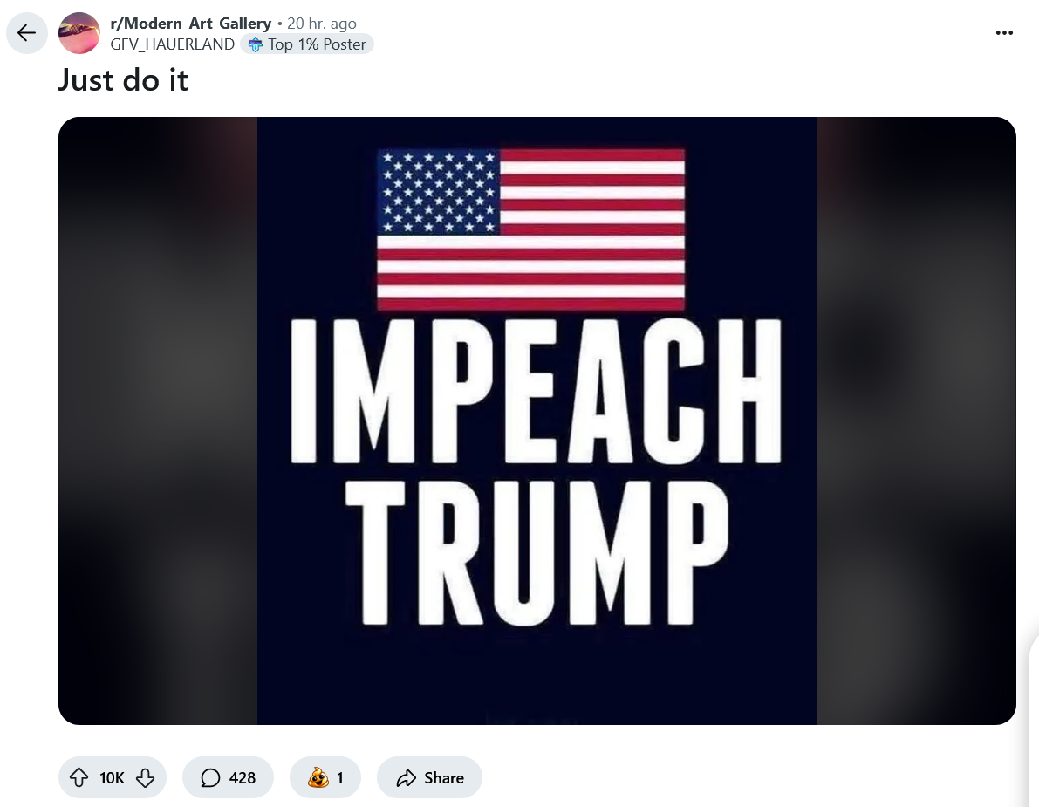Share the post via Share button

click(429, 777)
